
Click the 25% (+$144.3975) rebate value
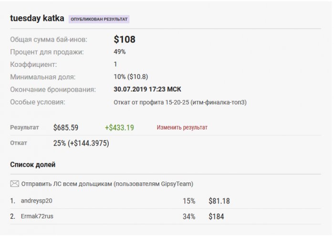coord(81,143)
